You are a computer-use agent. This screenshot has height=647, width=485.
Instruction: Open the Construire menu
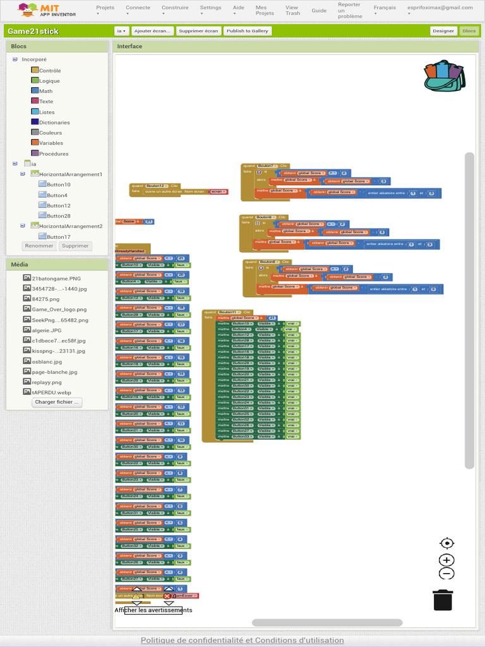[175, 10]
